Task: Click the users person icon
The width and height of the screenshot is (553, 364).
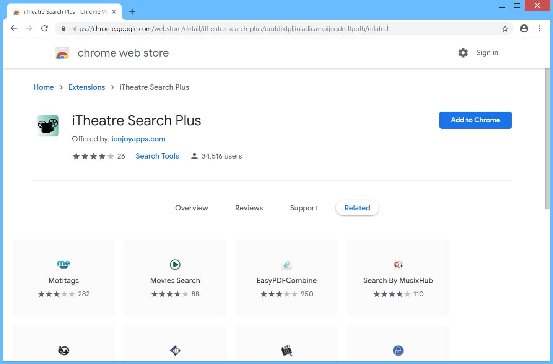Action: tap(194, 156)
